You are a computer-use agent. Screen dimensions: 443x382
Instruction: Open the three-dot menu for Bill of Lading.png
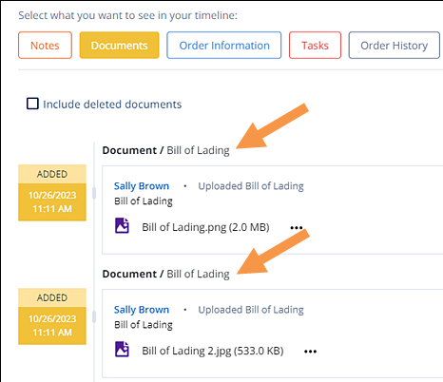click(297, 228)
